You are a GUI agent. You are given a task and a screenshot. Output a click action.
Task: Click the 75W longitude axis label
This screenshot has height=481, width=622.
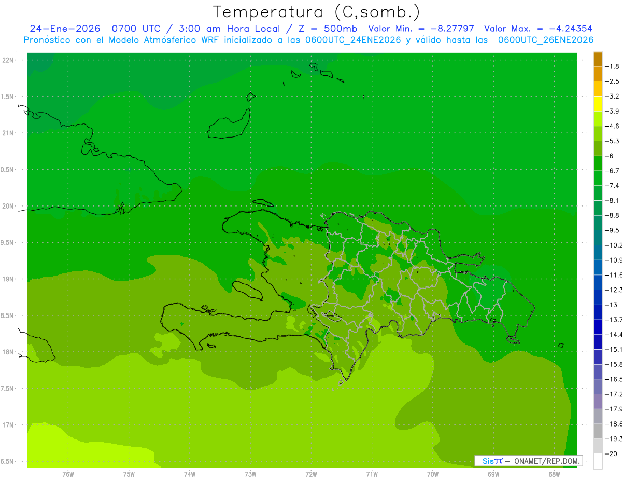point(129,474)
